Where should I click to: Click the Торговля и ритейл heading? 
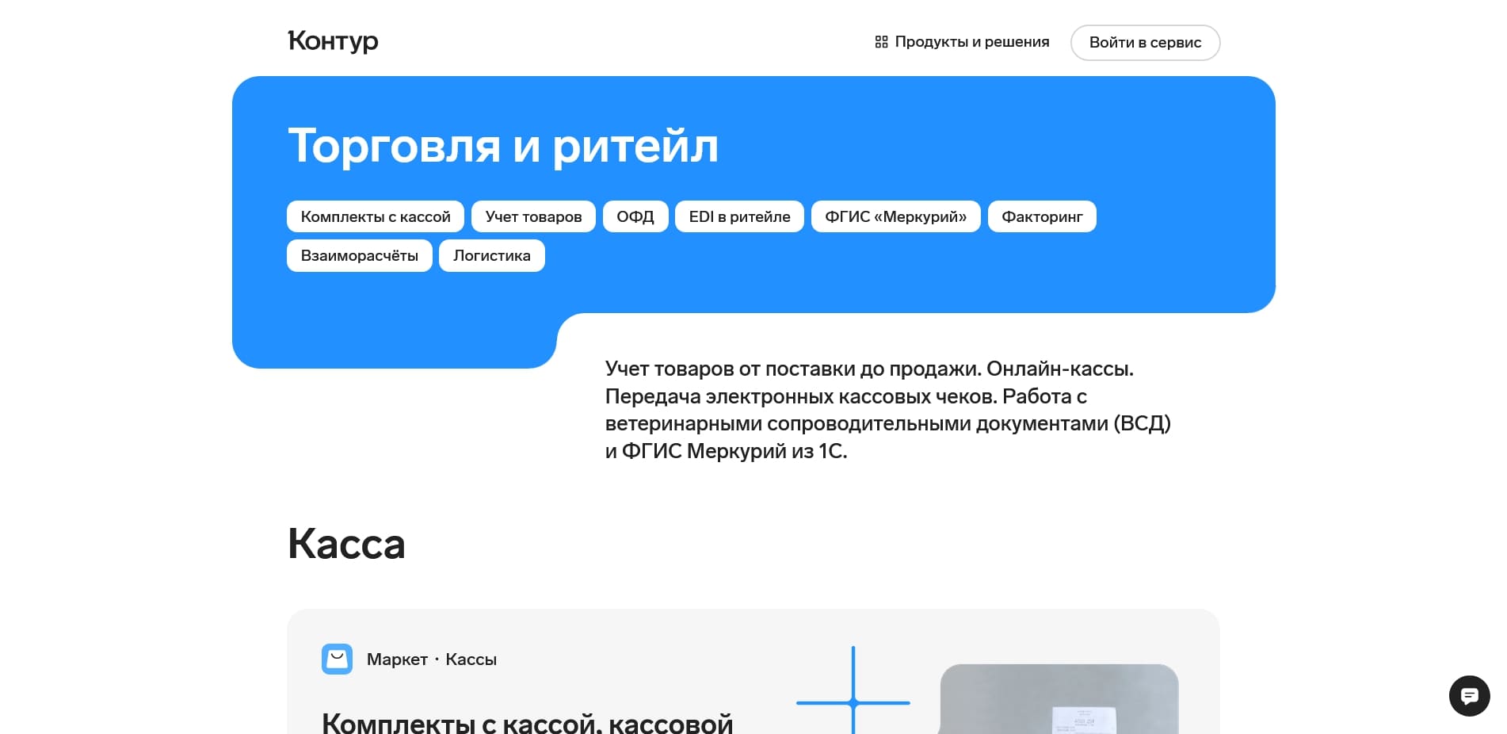coord(503,146)
